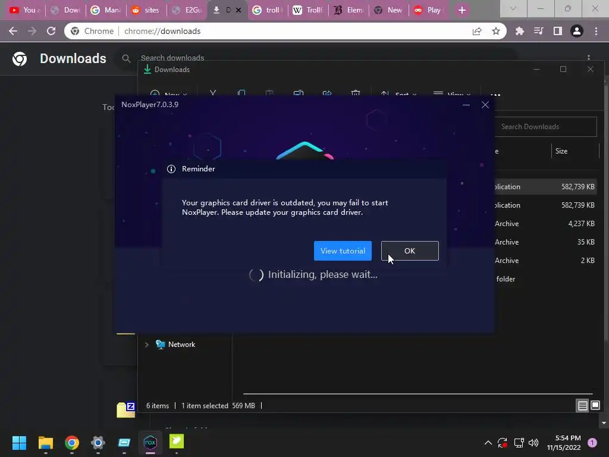The height and width of the screenshot is (457, 609).
Task: Switch to the Google 'troll' tab
Action: (267, 10)
